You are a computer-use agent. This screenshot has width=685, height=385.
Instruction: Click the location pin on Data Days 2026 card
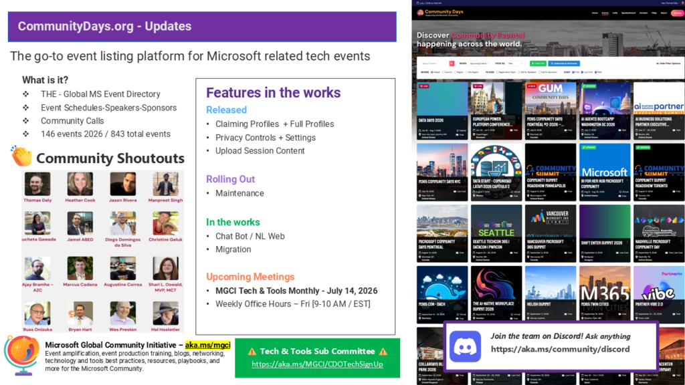pyautogui.click(x=420, y=134)
